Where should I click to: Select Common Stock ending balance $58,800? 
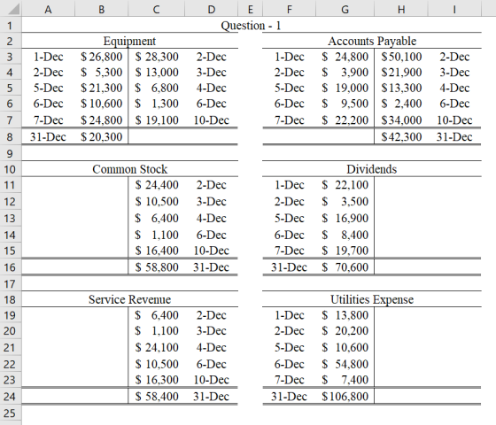(x=157, y=267)
